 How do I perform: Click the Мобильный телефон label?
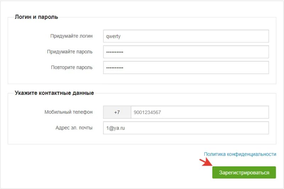pos(69,112)
